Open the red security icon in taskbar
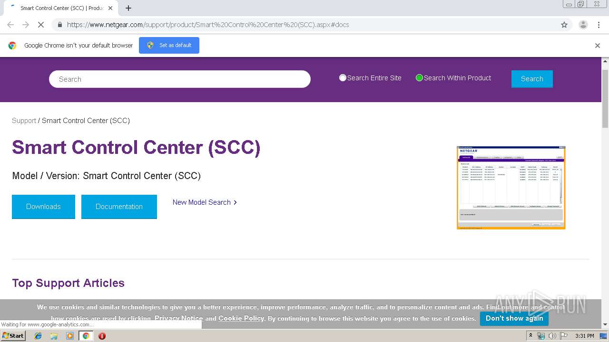The image size is (609, 342). point(102,336)
